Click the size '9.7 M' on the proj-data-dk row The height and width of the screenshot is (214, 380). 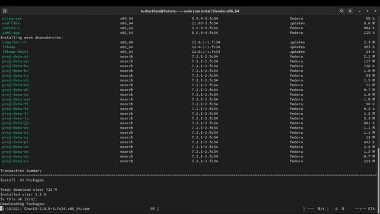click(369, 90)
